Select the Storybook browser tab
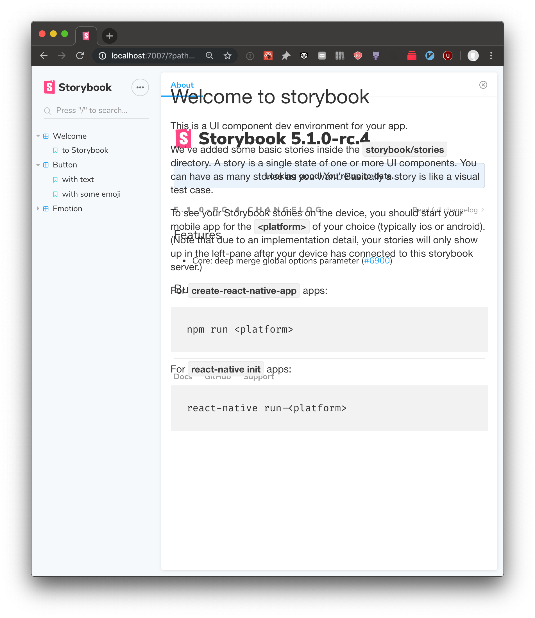The image size is (535, 618). tap(86, 36)
